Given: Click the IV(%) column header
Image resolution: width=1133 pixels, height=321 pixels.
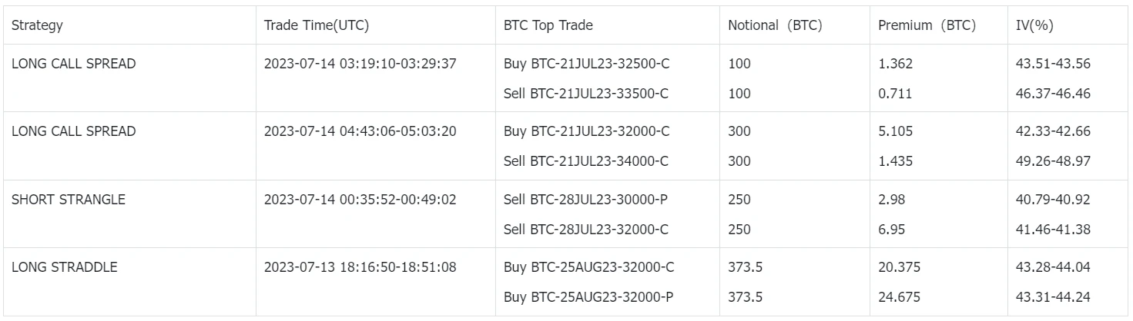Looking at the screenshot, I should click(x=1035, y=25).
